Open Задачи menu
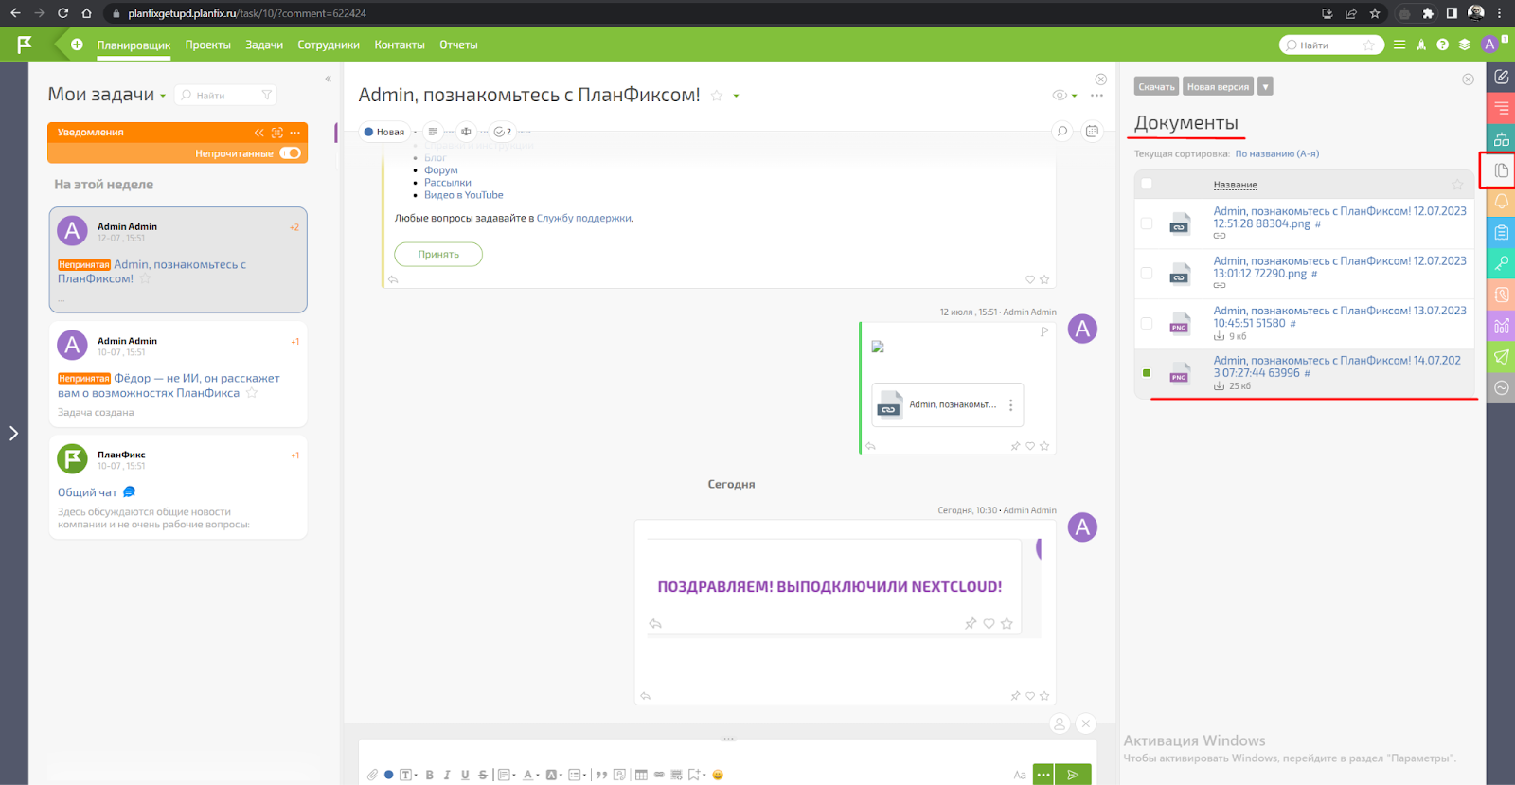Viewport: 1515px width, 785px height. pos(264,45)
